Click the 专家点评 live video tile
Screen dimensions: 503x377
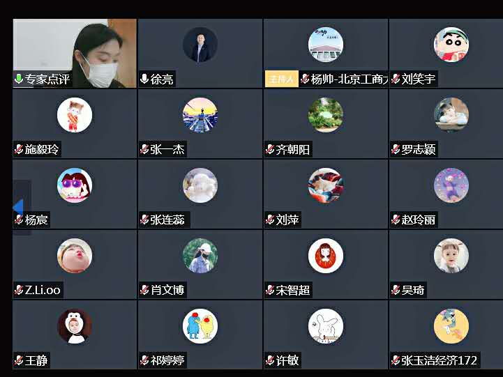point(75,53)
